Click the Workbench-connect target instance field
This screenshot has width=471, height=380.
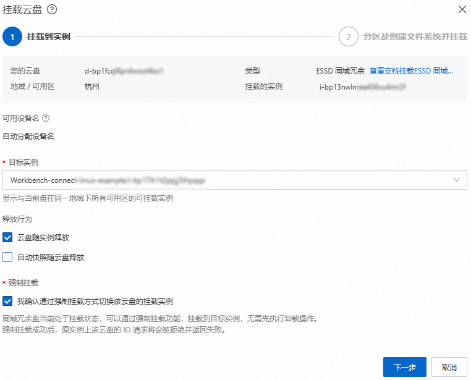coord(235,180)
